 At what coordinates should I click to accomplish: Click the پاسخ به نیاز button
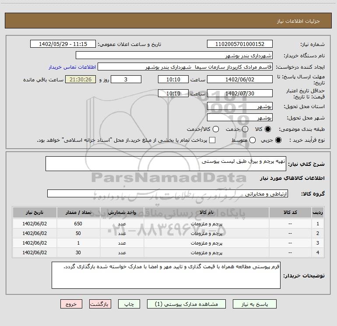pyautogui.click(x=254, y=304)
